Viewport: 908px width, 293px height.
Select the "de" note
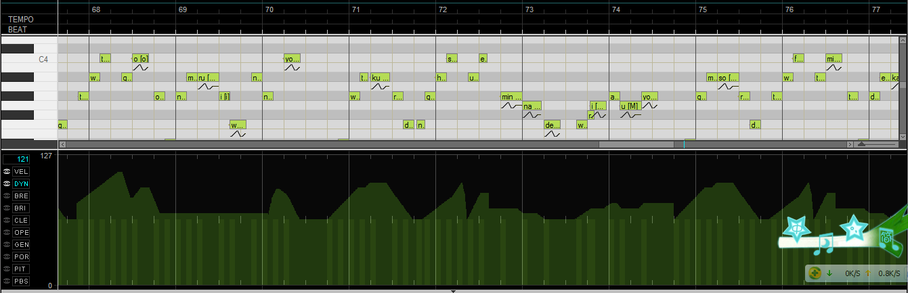click(553, 125)
